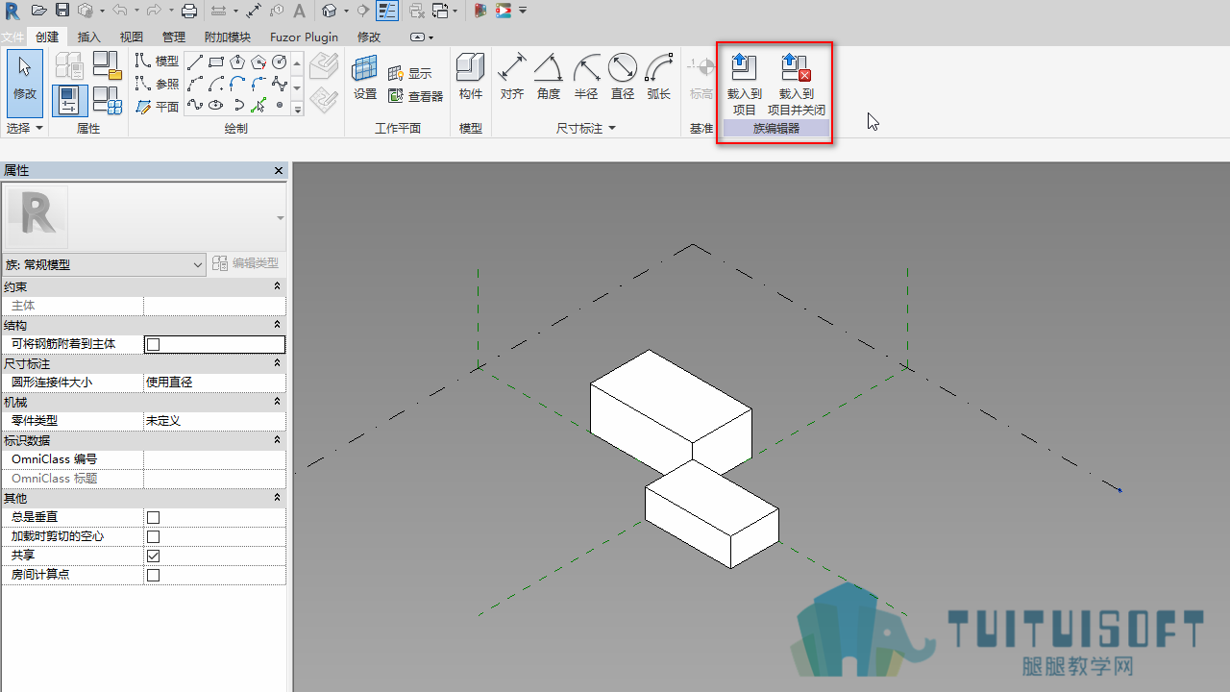Select the 角度 angular dimension tool
This screenshot has width=1230, height=692.
pyautogui.click(x=549, y=78)
